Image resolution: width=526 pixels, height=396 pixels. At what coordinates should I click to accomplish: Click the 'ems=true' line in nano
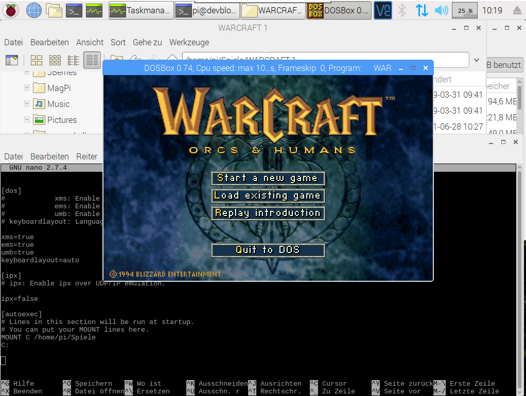[17, 245]
